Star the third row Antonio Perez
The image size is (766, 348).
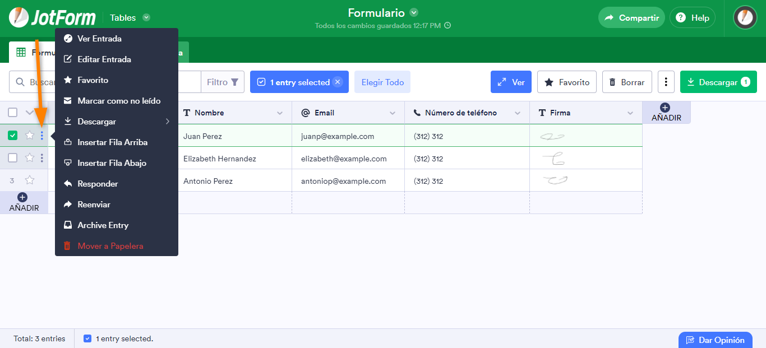tap(30, 180)
